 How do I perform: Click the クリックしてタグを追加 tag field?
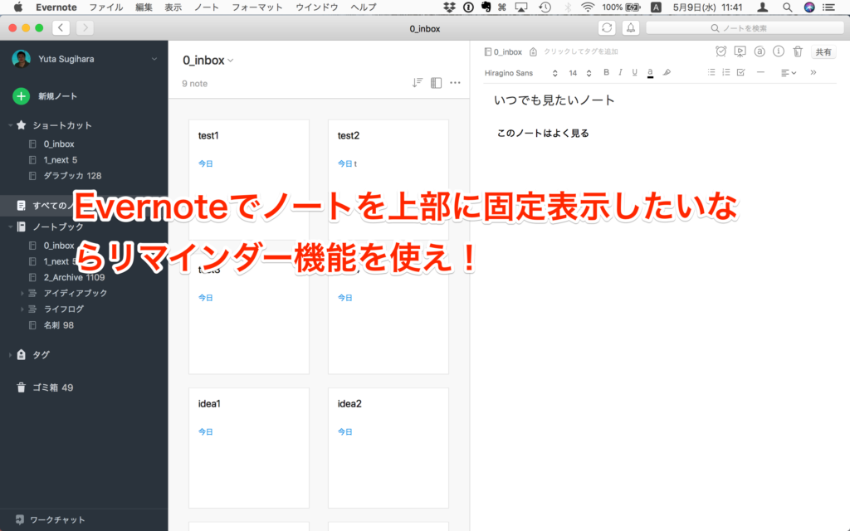(580, 52)
